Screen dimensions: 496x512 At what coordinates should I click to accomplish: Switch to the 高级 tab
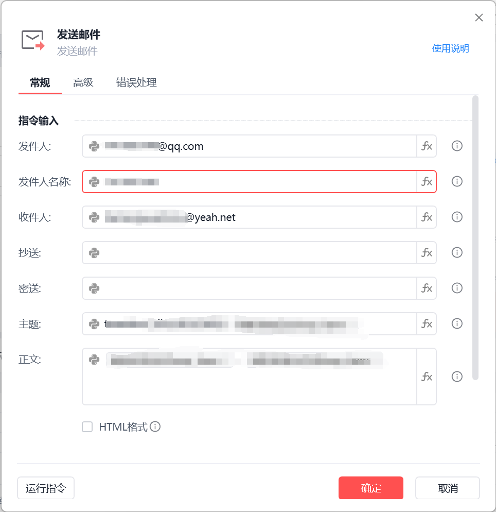pos(83,82)
